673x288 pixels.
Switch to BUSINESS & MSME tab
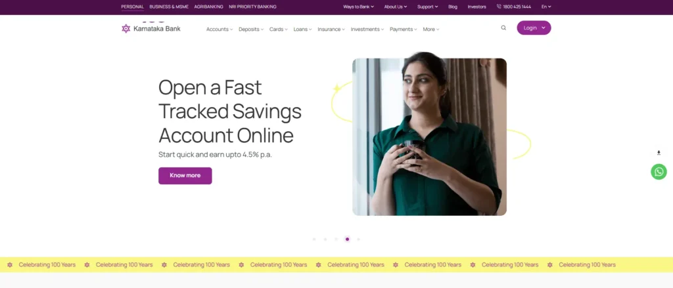(x=169, y=7)
